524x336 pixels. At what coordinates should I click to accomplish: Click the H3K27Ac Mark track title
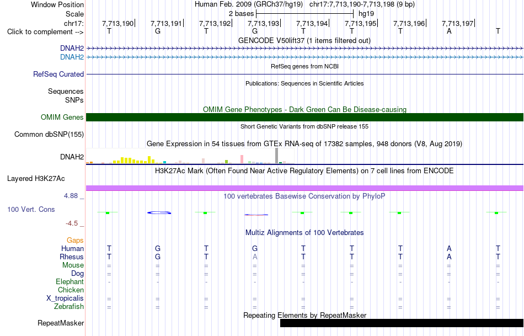coord(304,171)
